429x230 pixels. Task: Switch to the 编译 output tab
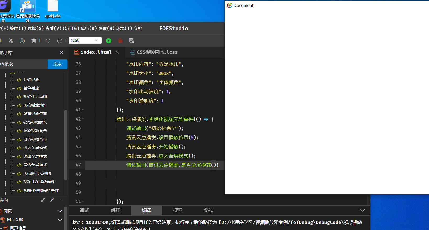pyautogui.click(x=147, y=210)
